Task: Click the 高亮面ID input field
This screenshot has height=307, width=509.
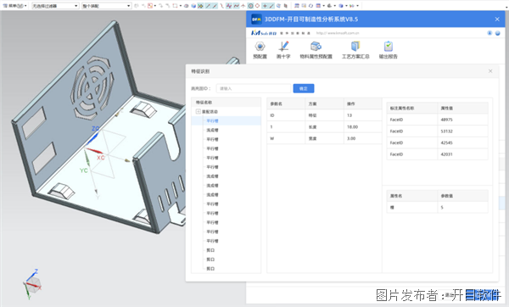Action: click(254, 88)
